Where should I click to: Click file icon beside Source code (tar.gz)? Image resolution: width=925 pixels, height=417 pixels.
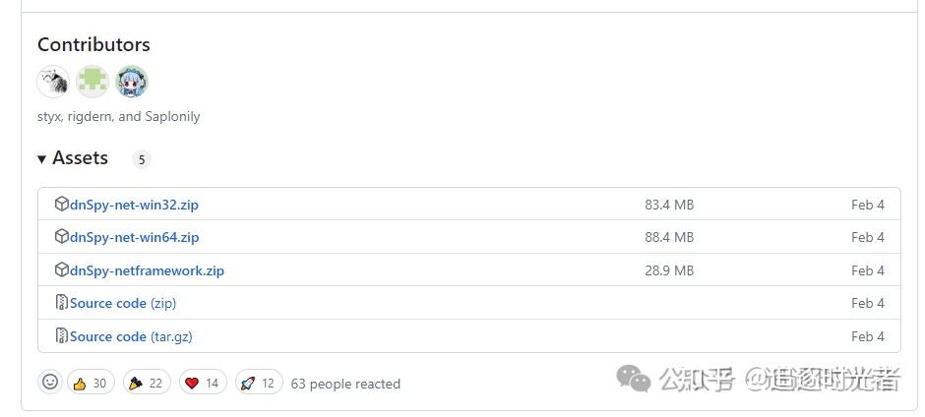62,336
